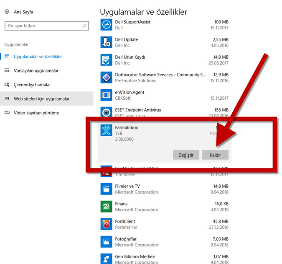This screenshot has width=282, height=264.
Task: Click the 4.05.2016 install date
Action: (220, 46)
